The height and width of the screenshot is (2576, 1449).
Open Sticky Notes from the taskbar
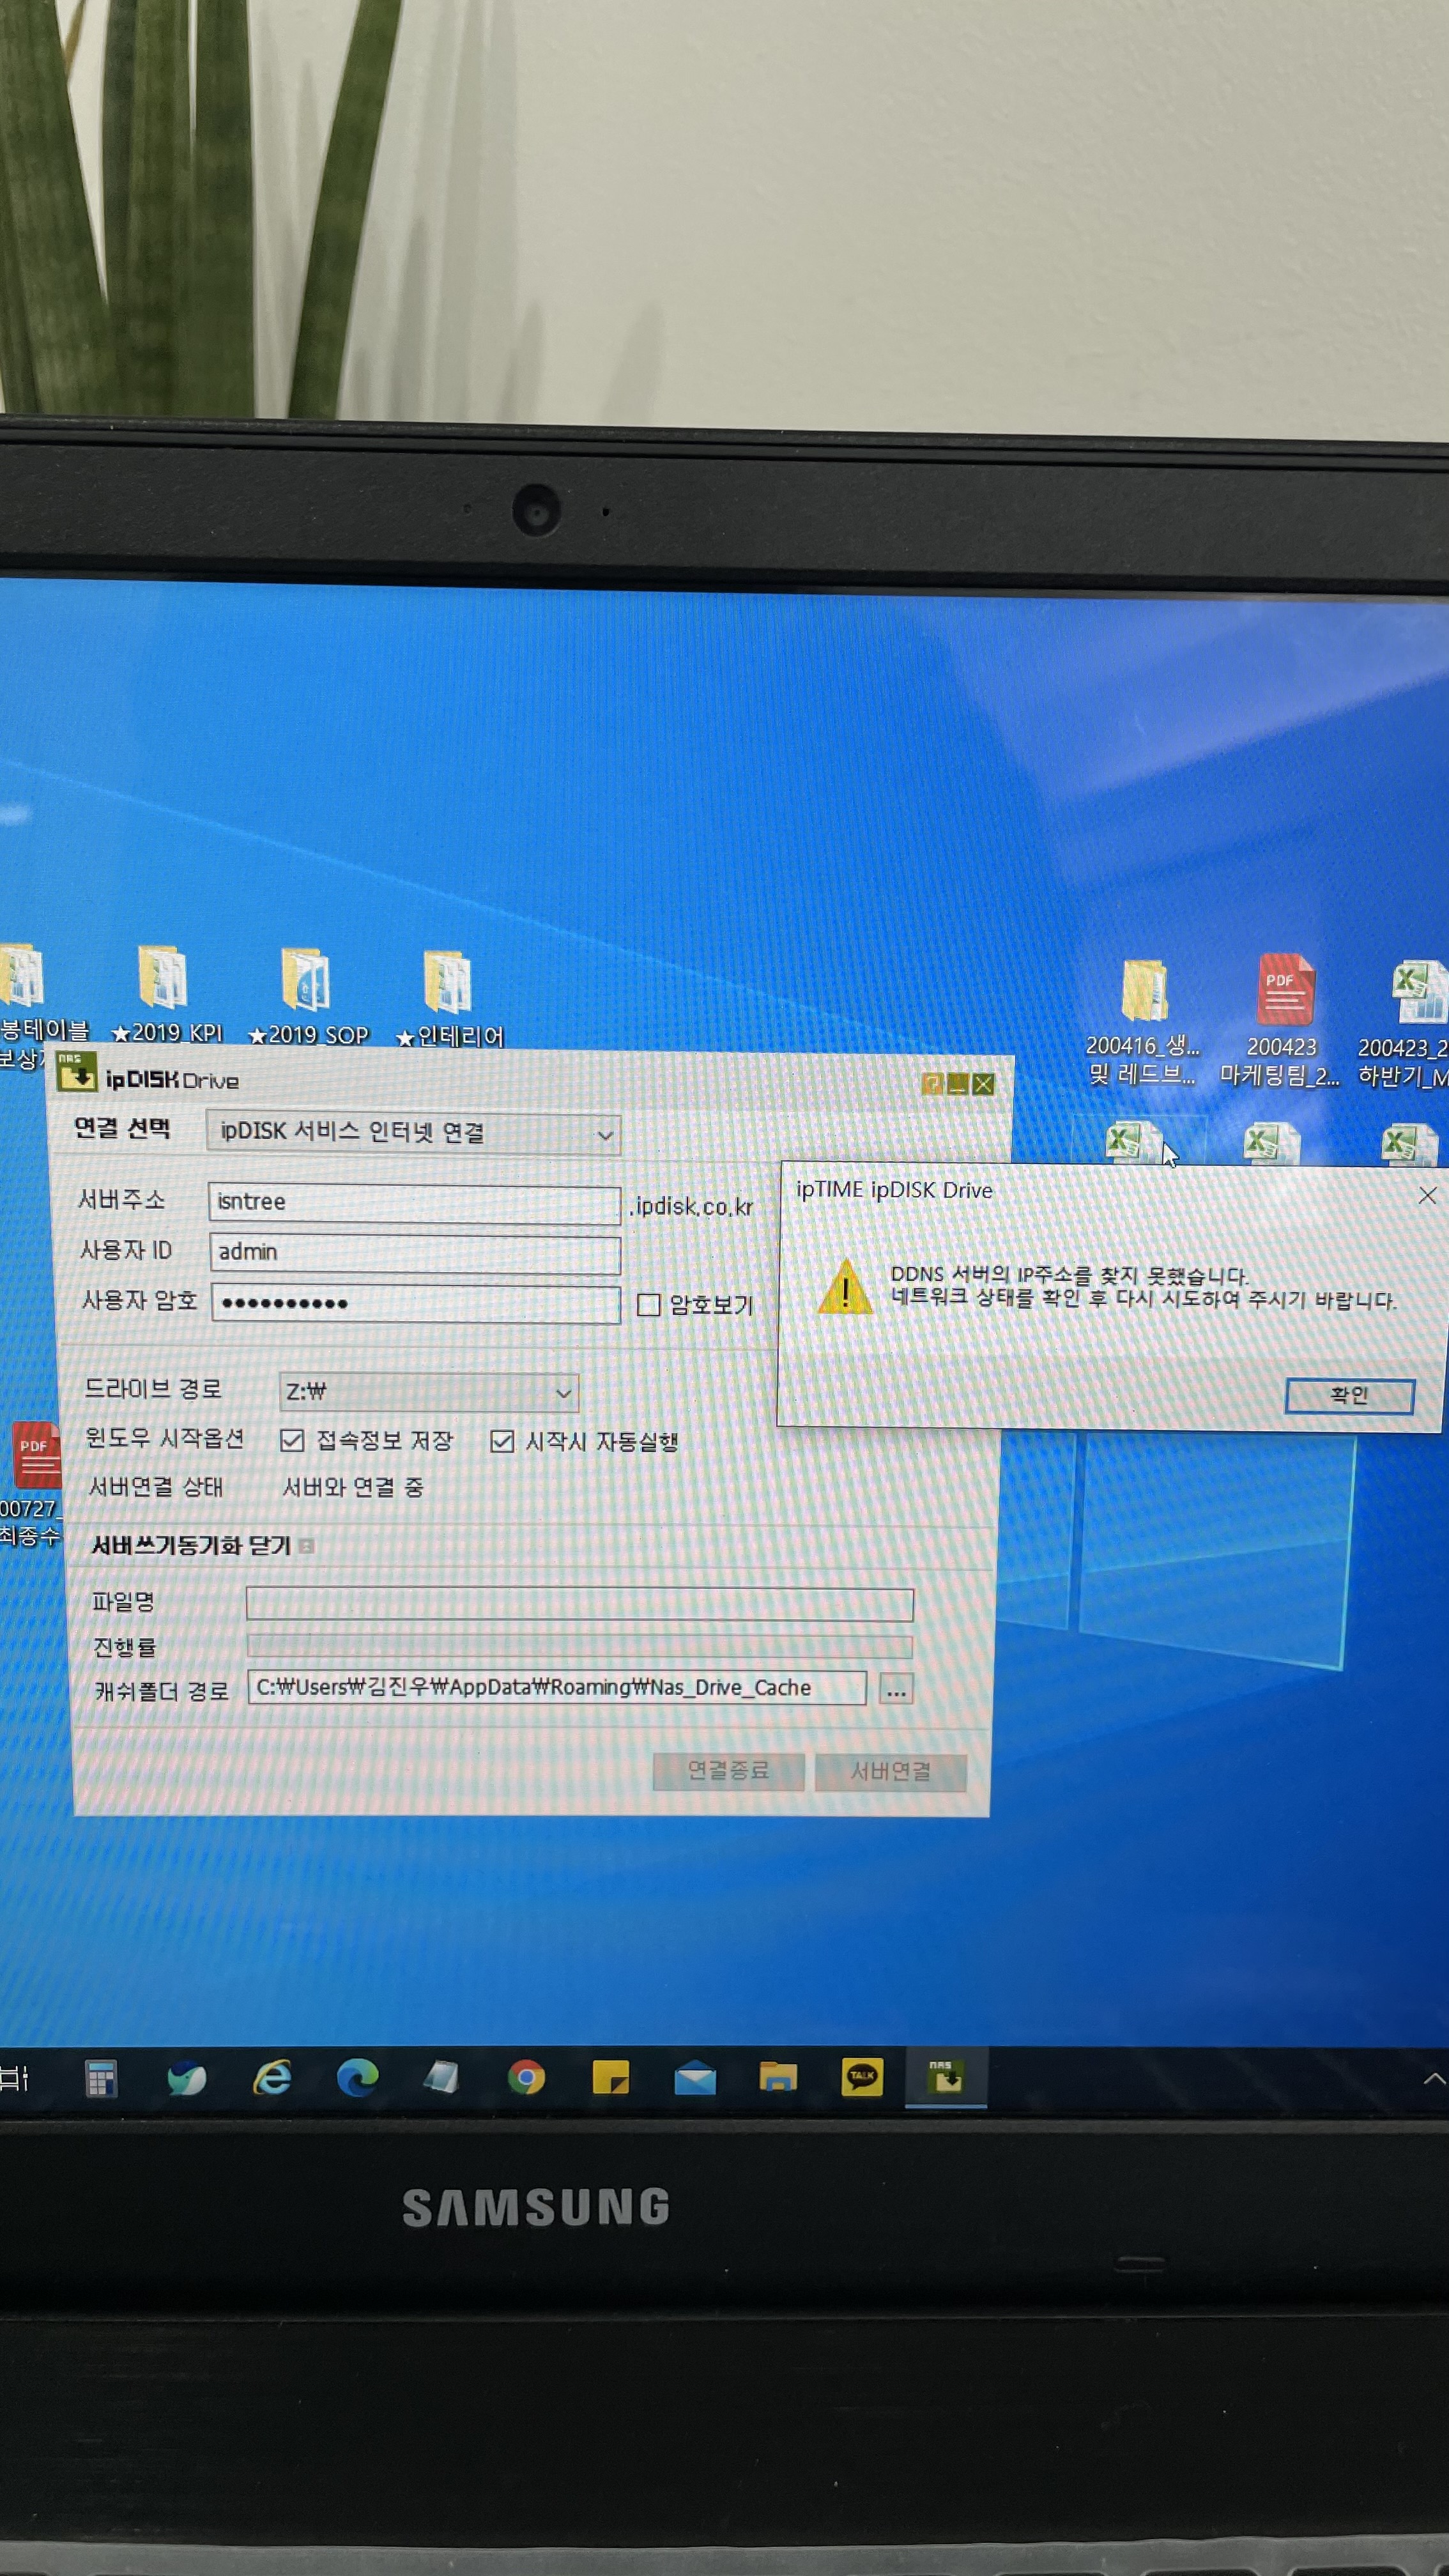(x=610, y=2078)
